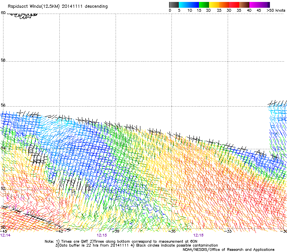
Task: Click the latitude 56 axis label
Action: click(x=3, y=105)
